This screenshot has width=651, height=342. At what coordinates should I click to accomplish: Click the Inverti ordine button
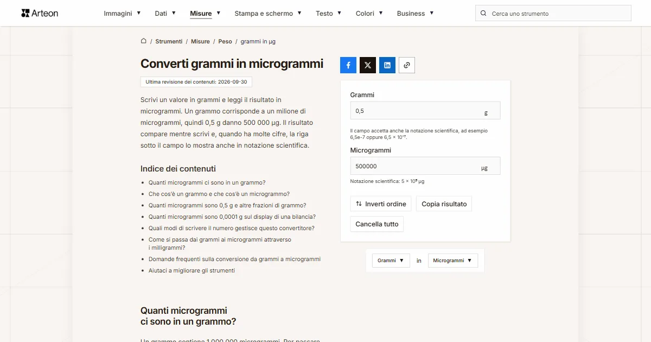pyautogui.click(x=381, y=204)
